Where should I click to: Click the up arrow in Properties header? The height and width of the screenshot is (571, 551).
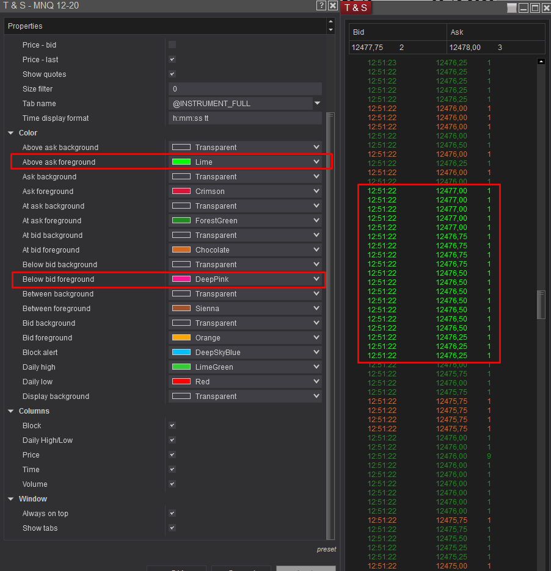[330, 22]
